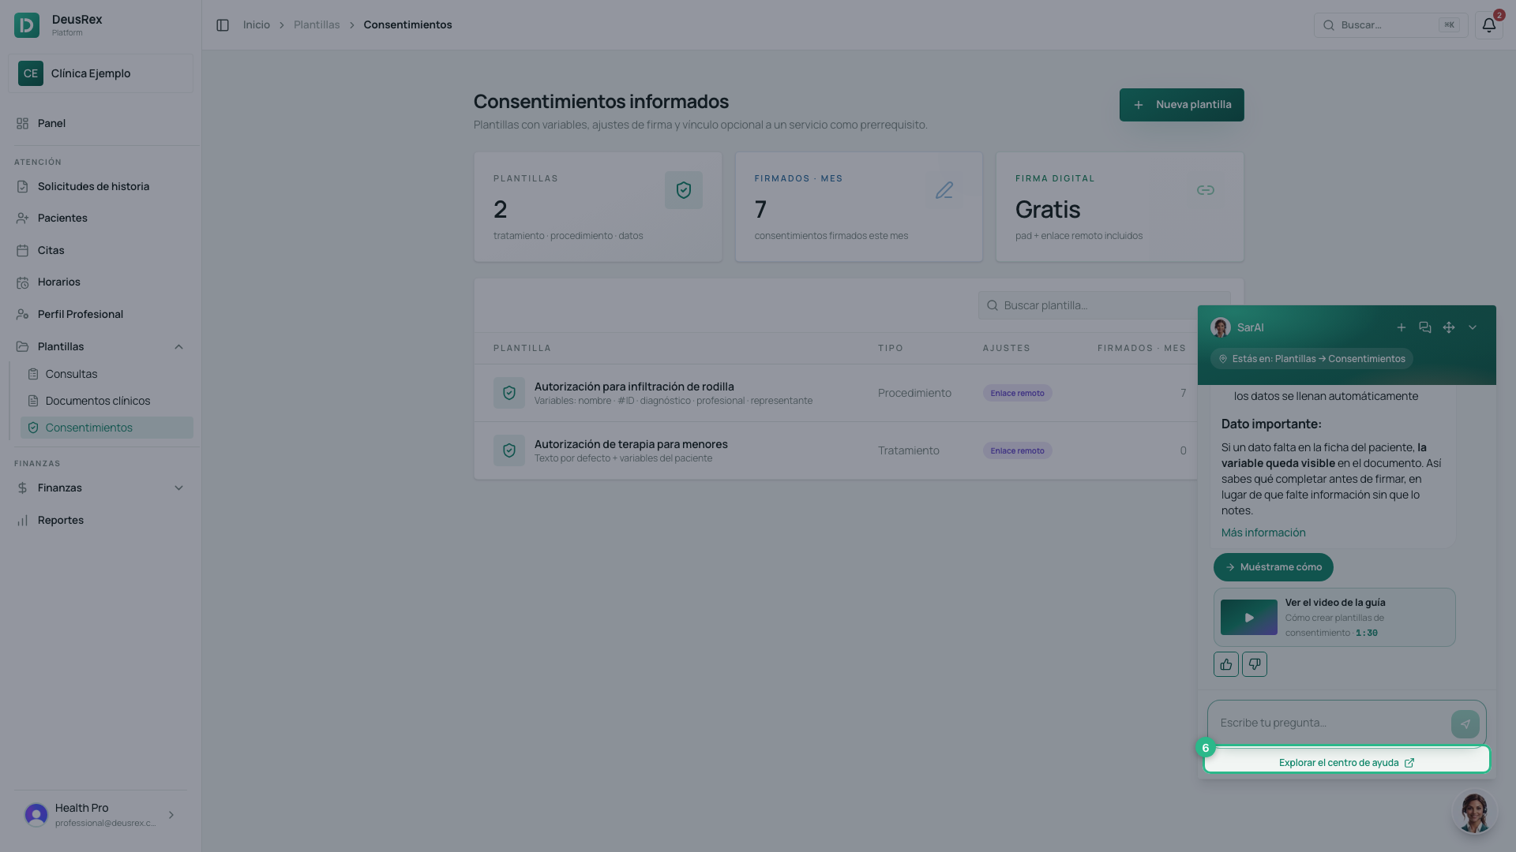Open Explorar el centro de ayuda link
Viewport: 1516px width, 852px height.
pos(1346,763)
